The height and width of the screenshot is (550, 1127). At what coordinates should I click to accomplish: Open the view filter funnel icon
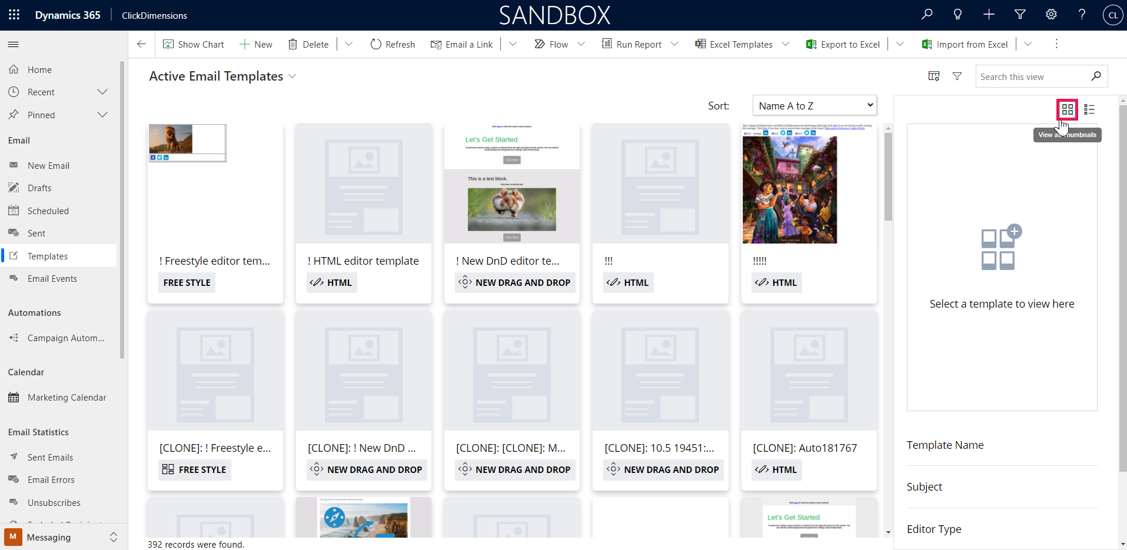pos(958,76)
